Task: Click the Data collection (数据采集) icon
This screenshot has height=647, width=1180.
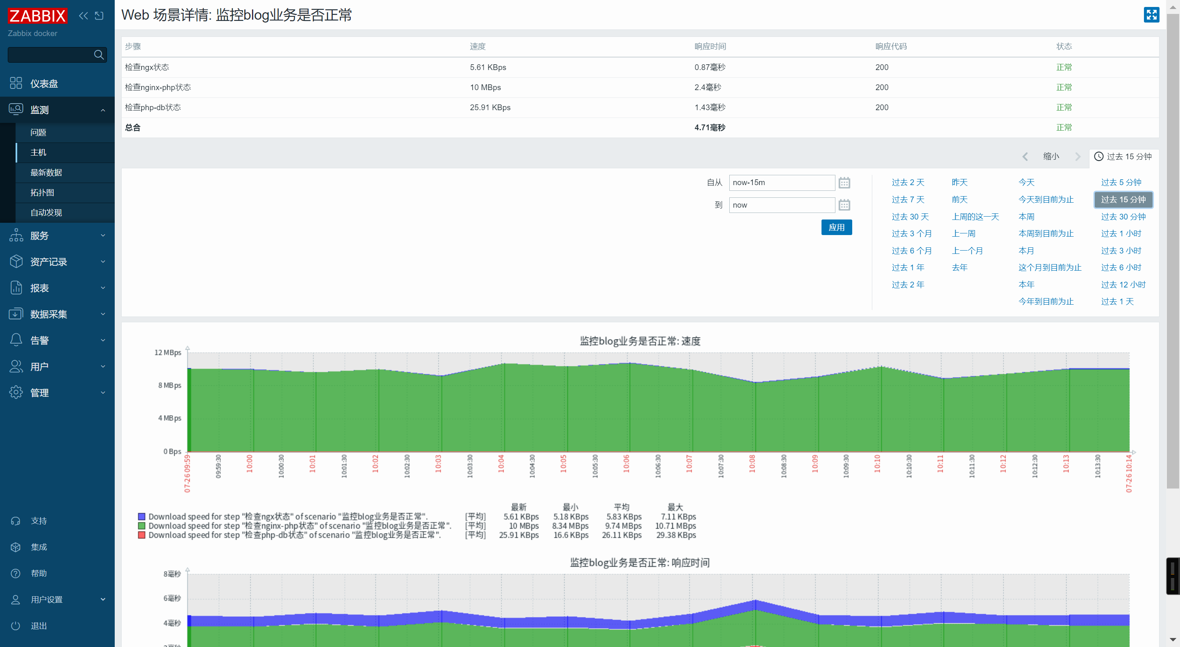Action: coord(16,314)
